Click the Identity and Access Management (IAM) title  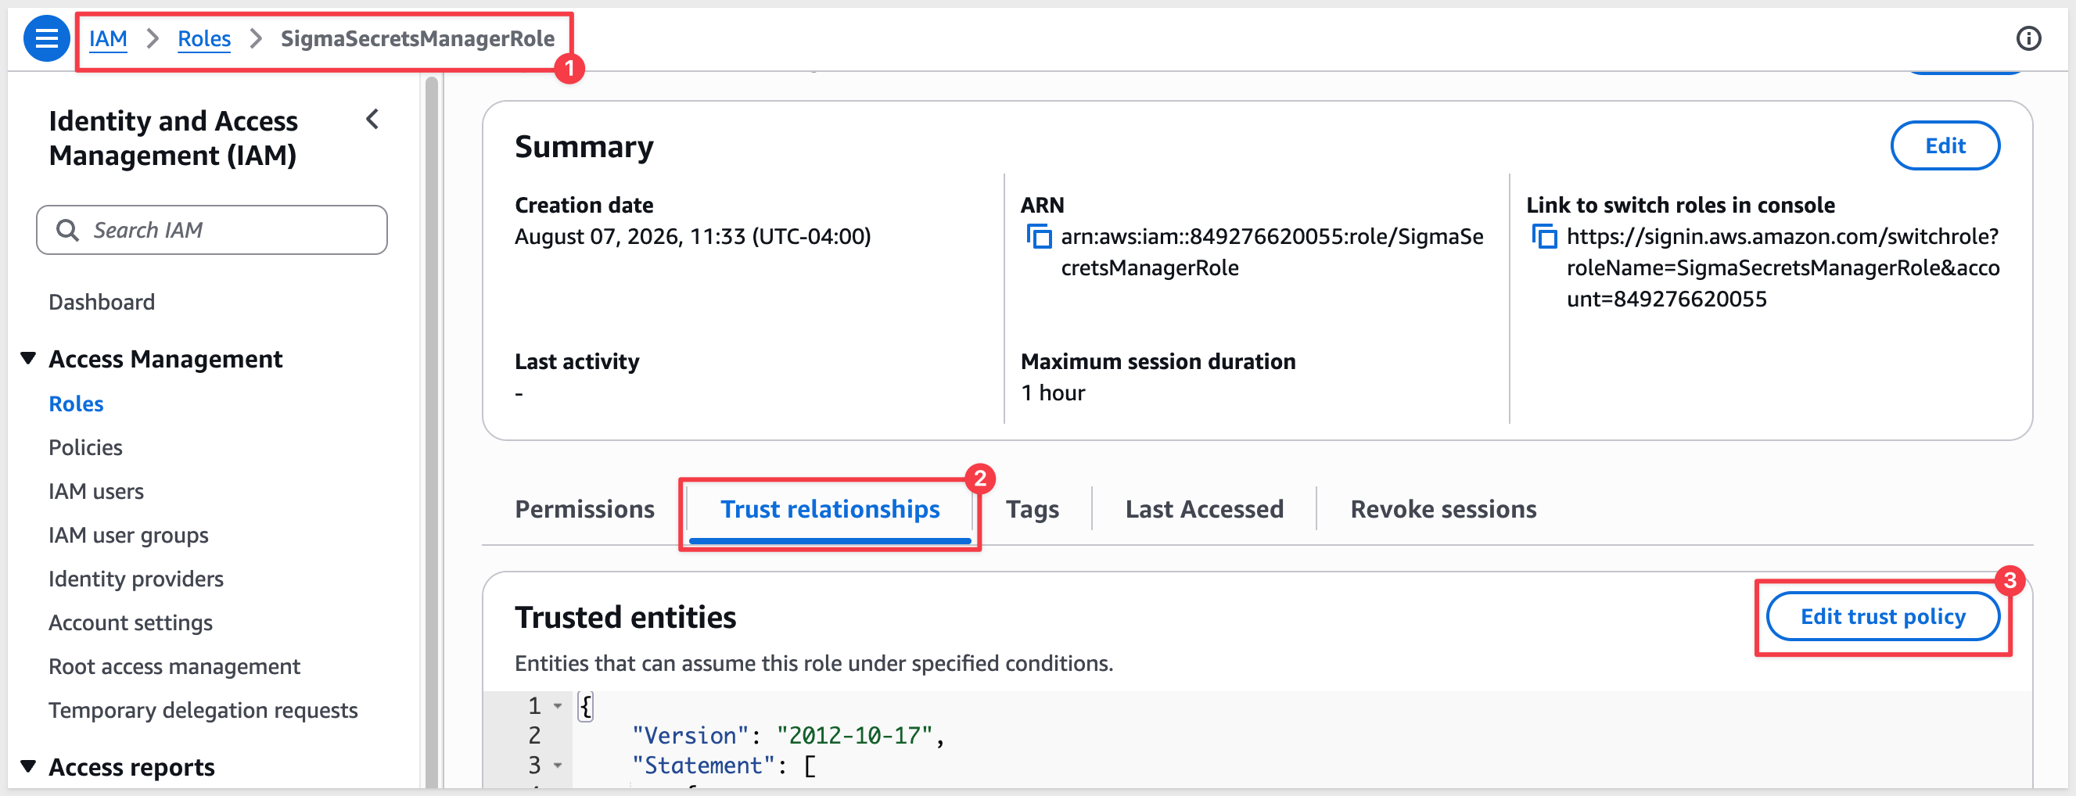tap(174, 138)
